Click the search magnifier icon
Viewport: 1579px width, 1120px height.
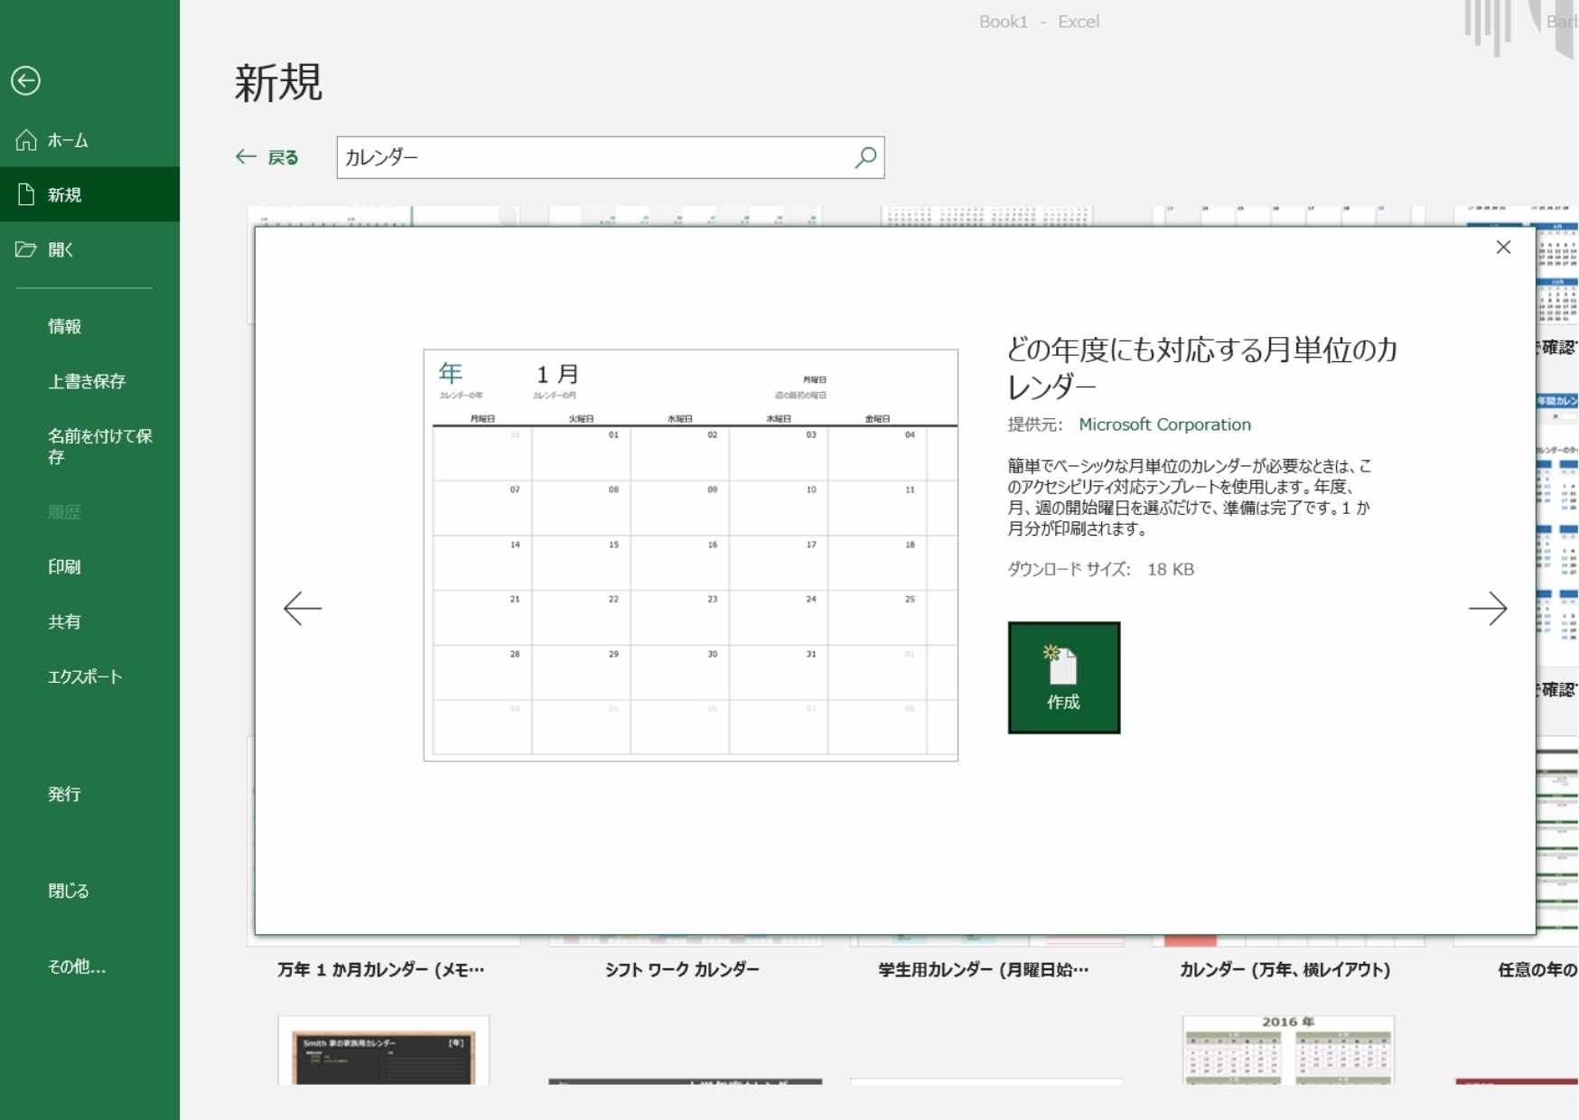pyautogui.click(x=865, y=157)
